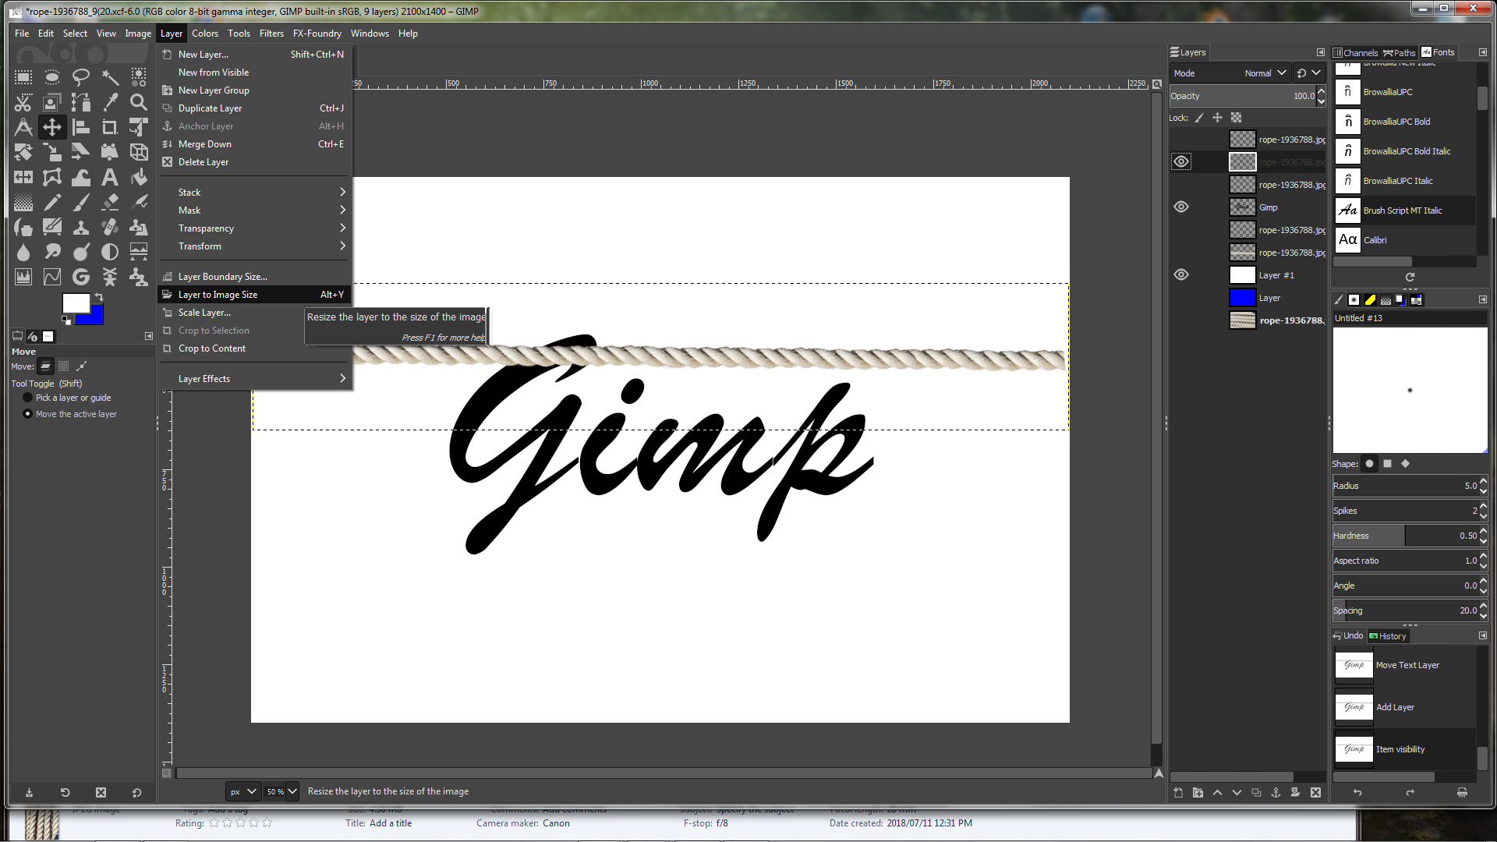Toggle visibility of selected rope layer

[x=1181, y=161]
